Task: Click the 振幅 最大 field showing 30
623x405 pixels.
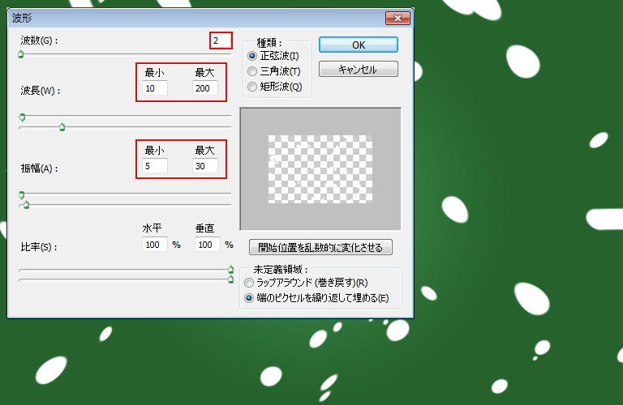Action: (205, 166)
